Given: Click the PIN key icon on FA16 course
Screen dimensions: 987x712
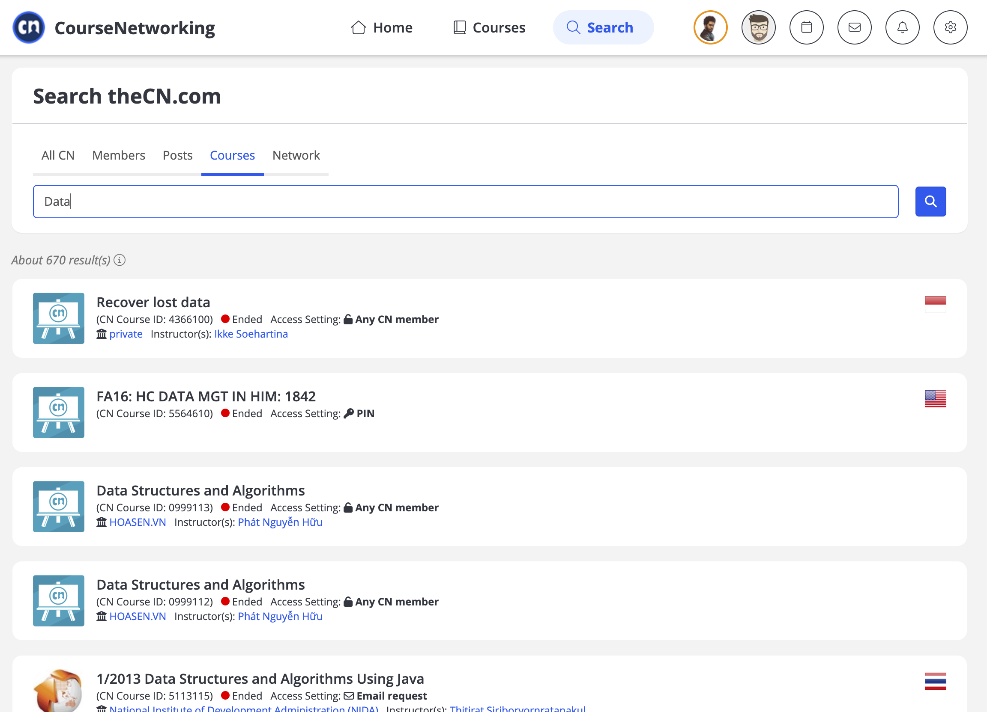Looking at the screenshot, I should [349, 413].
